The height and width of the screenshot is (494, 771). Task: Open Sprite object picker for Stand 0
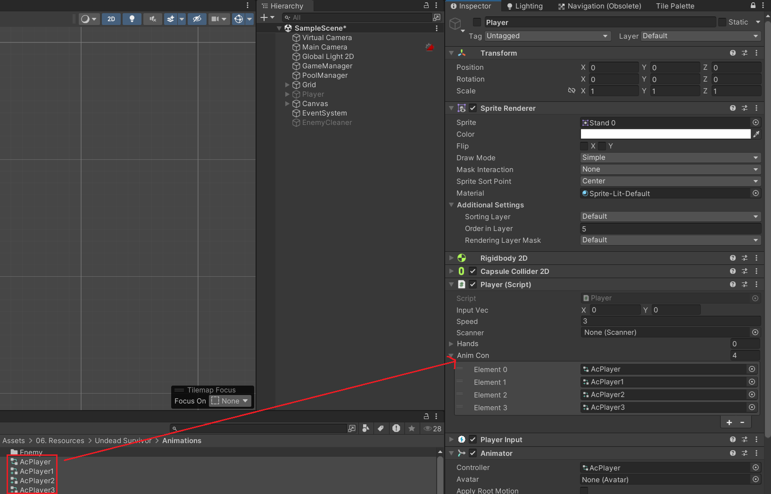click(755, 123)
